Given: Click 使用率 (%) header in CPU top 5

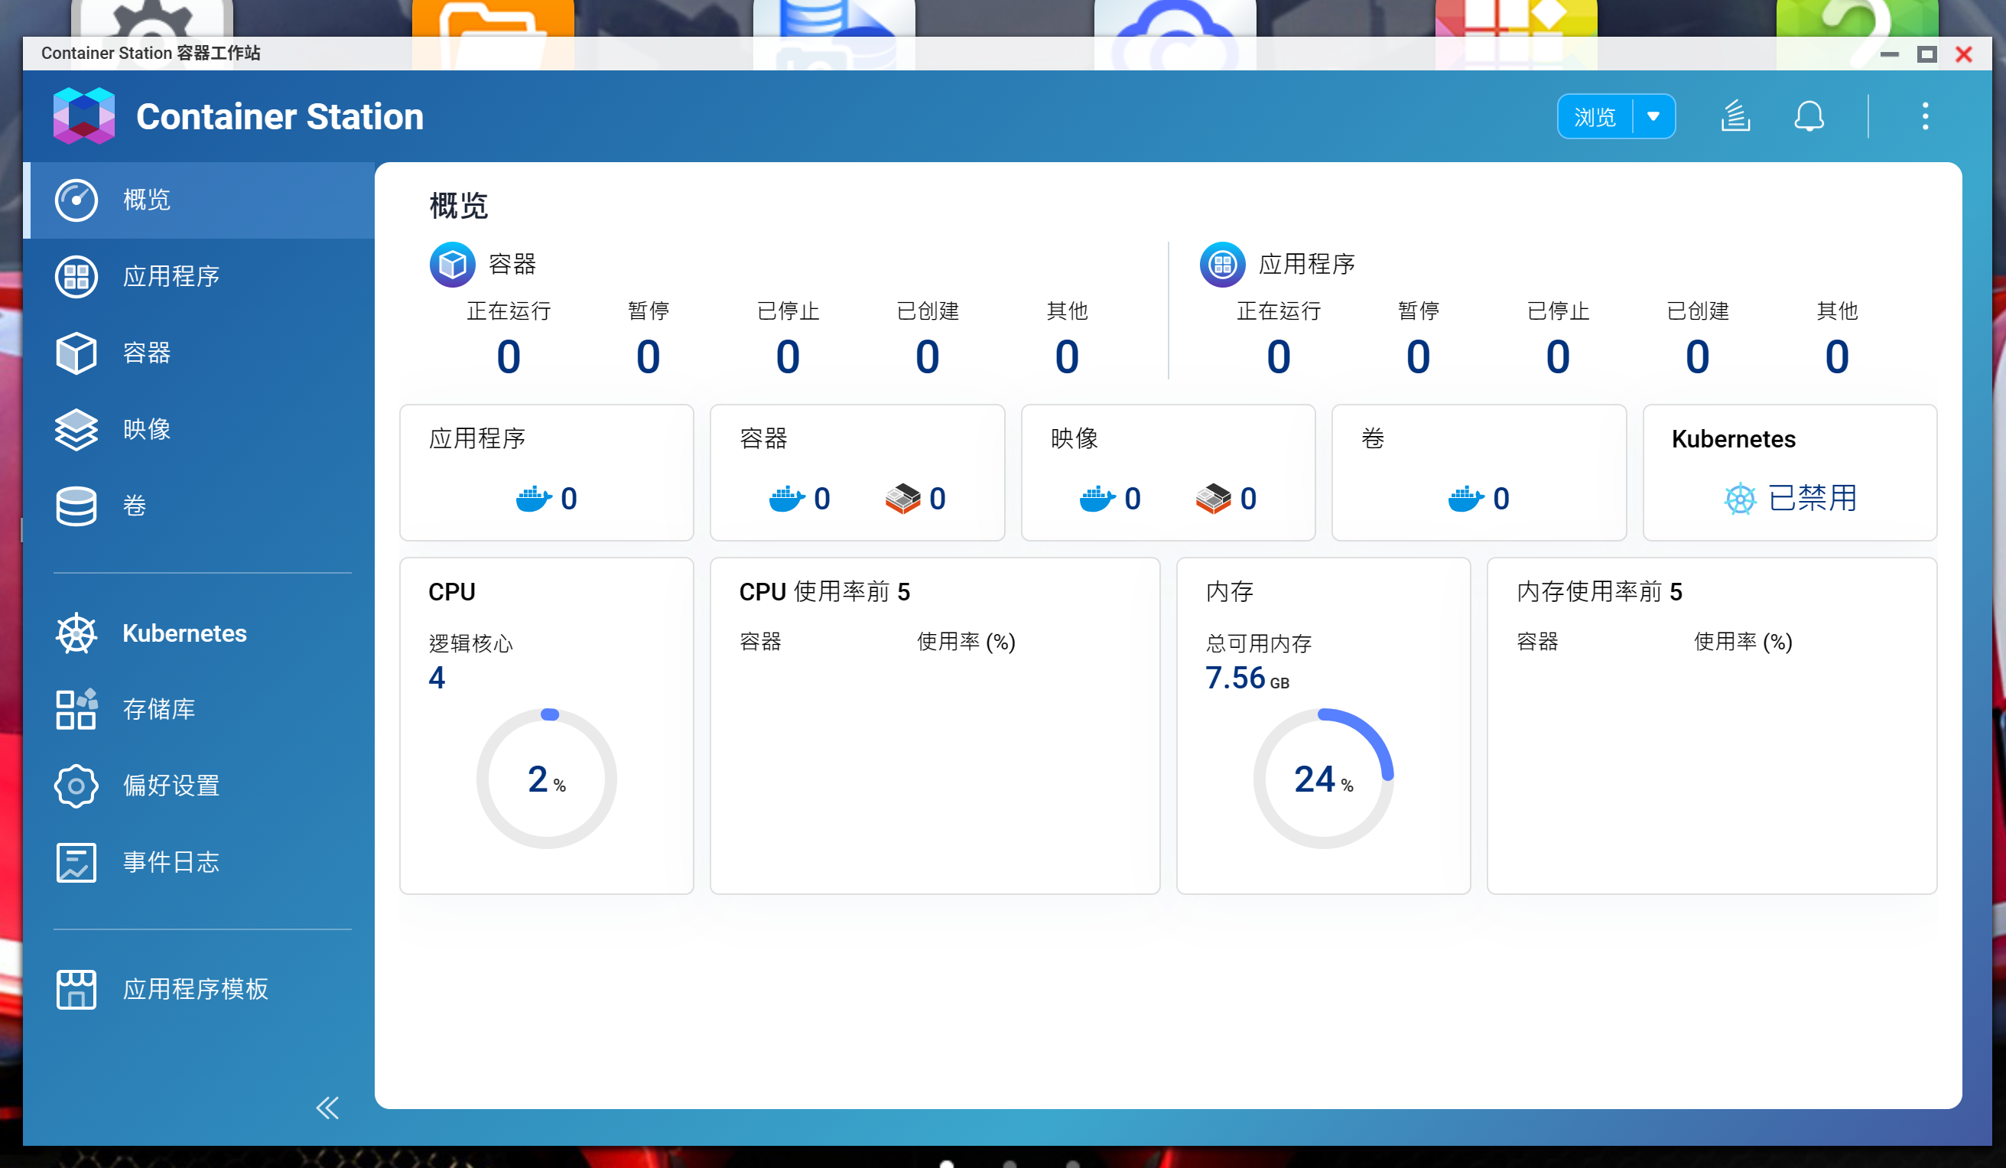Looking at the screenshot, I should [x=966, y=642].
